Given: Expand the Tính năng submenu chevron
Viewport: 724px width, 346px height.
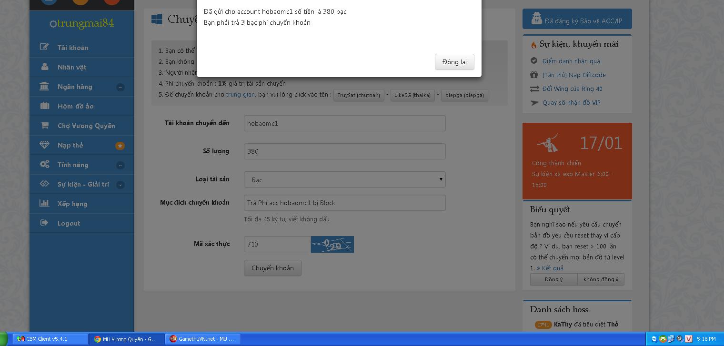Looking at the screenshot, I should coord(121,165).
